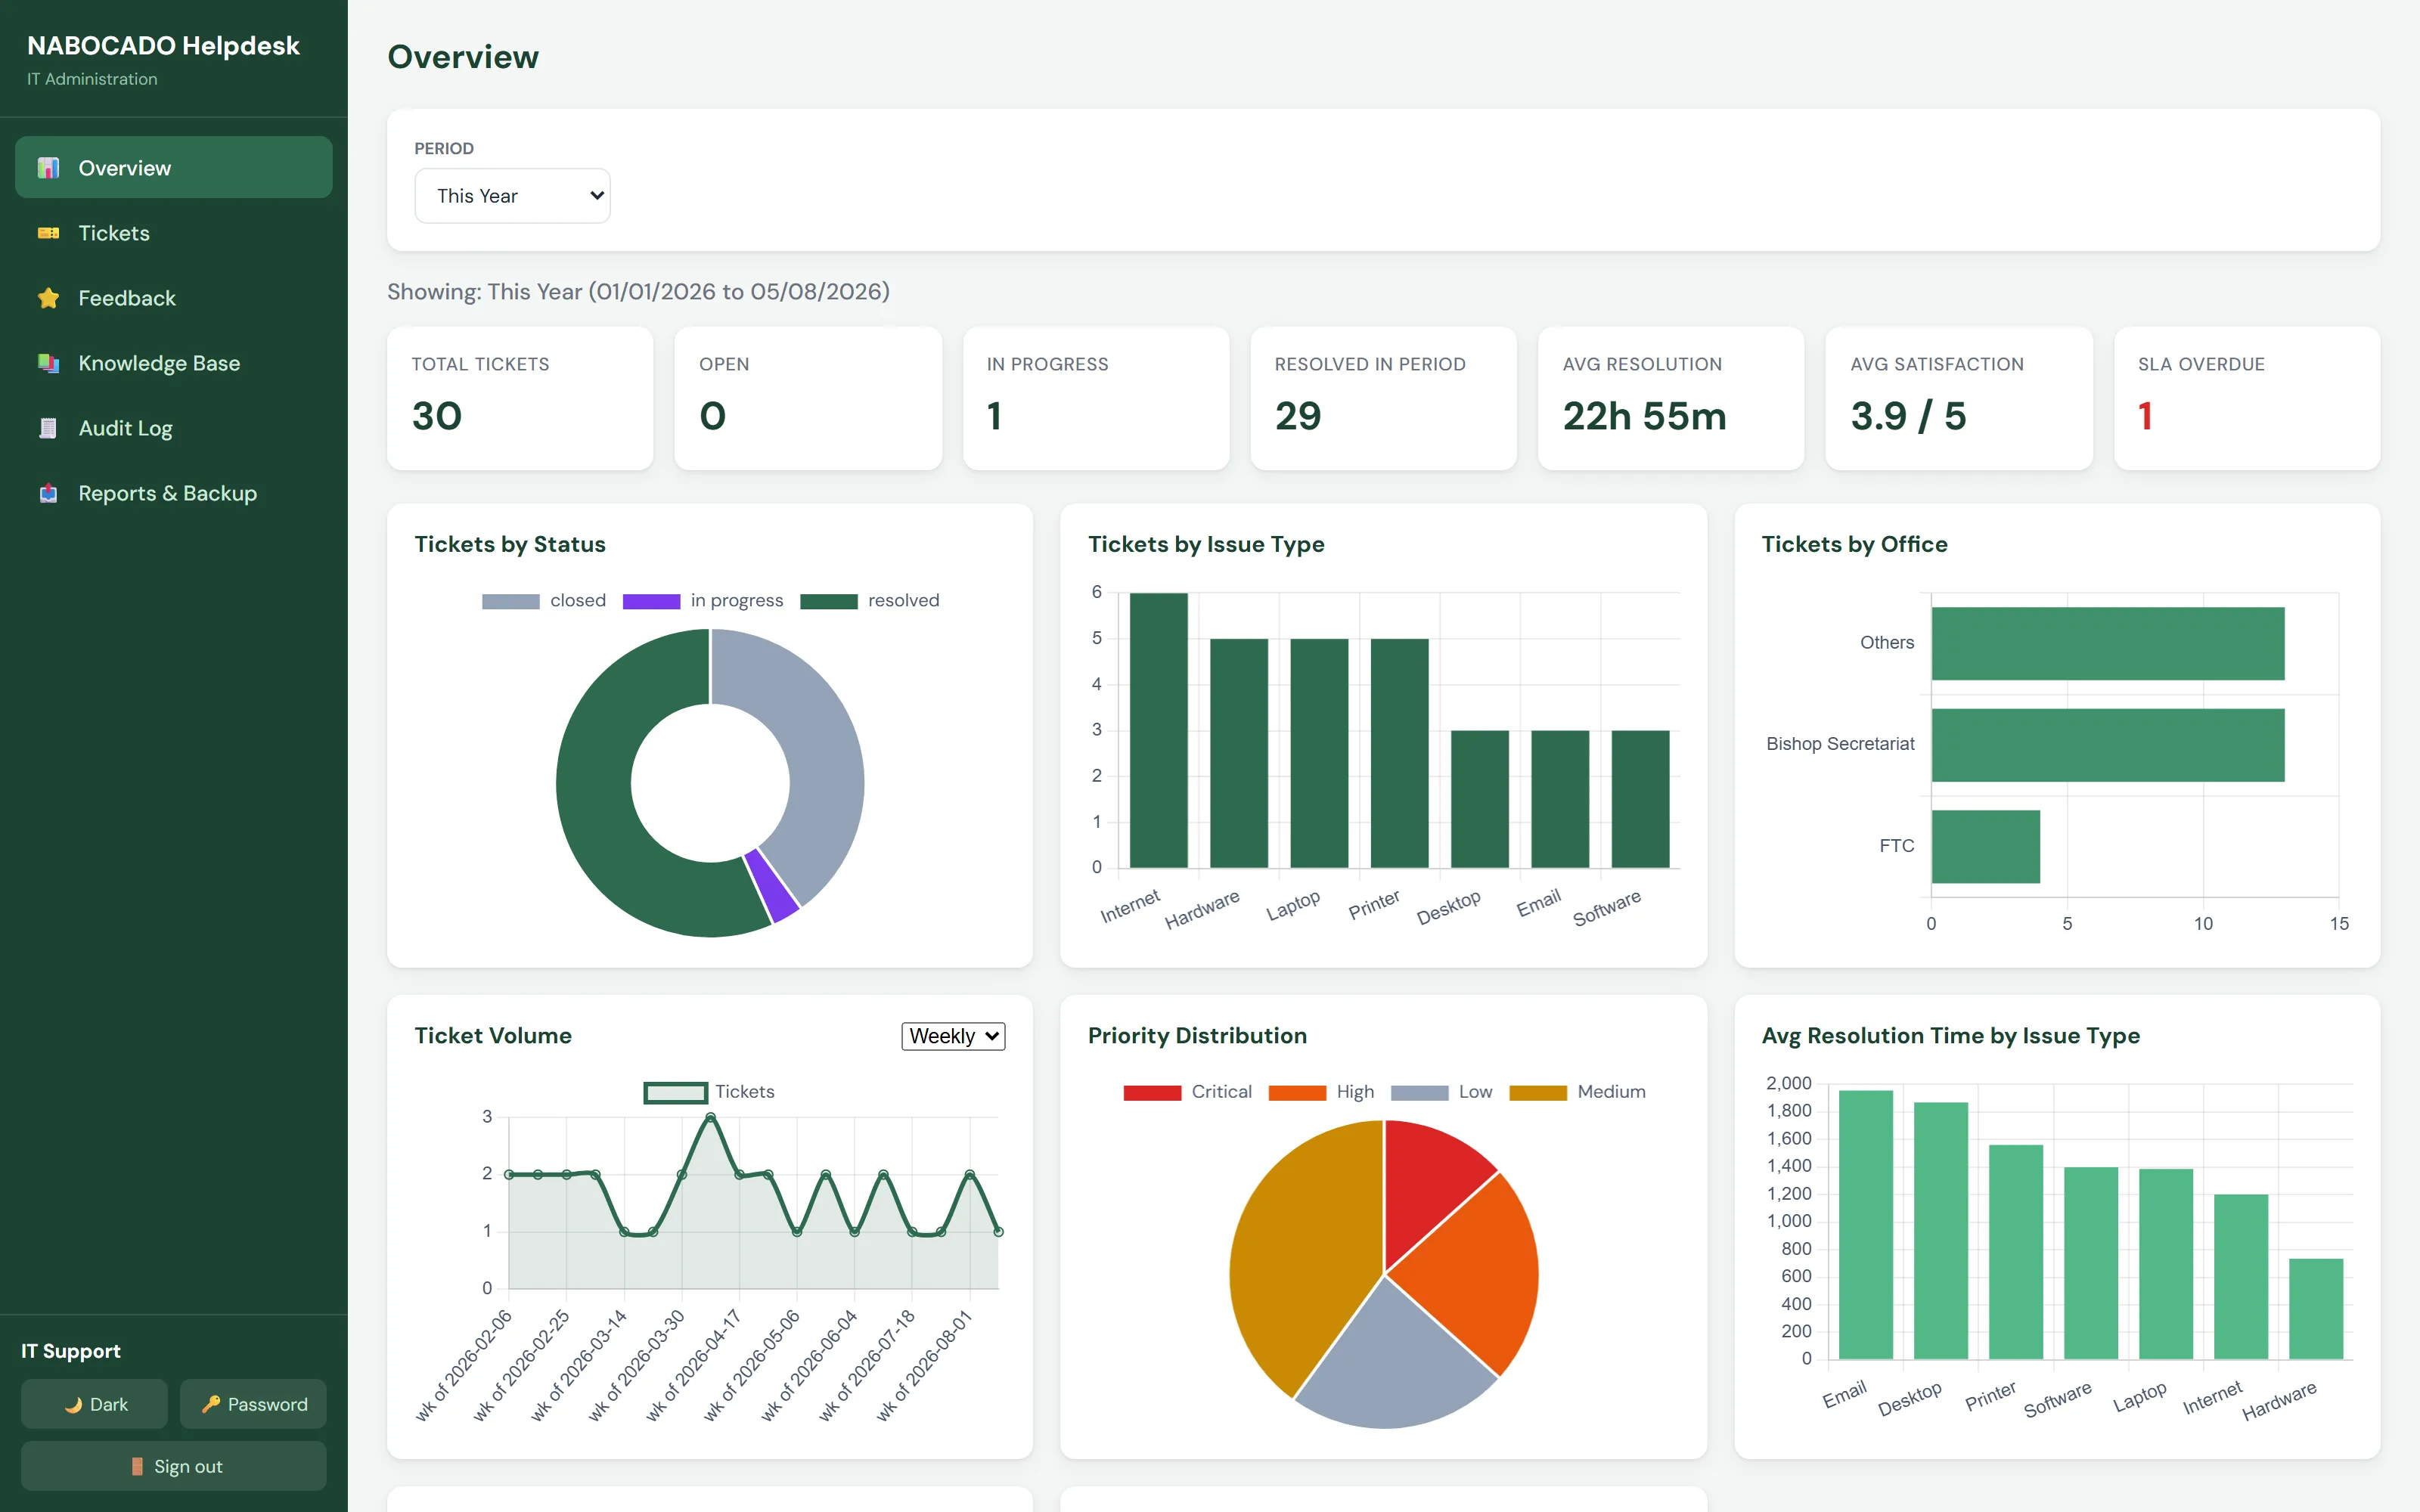
Task: Click the Tickets by Office heading
Action: [x=1854, y=544]
